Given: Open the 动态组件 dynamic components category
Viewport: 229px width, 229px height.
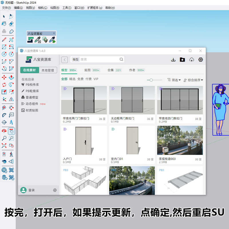Looking at the screenshot, I should (32, 104).
